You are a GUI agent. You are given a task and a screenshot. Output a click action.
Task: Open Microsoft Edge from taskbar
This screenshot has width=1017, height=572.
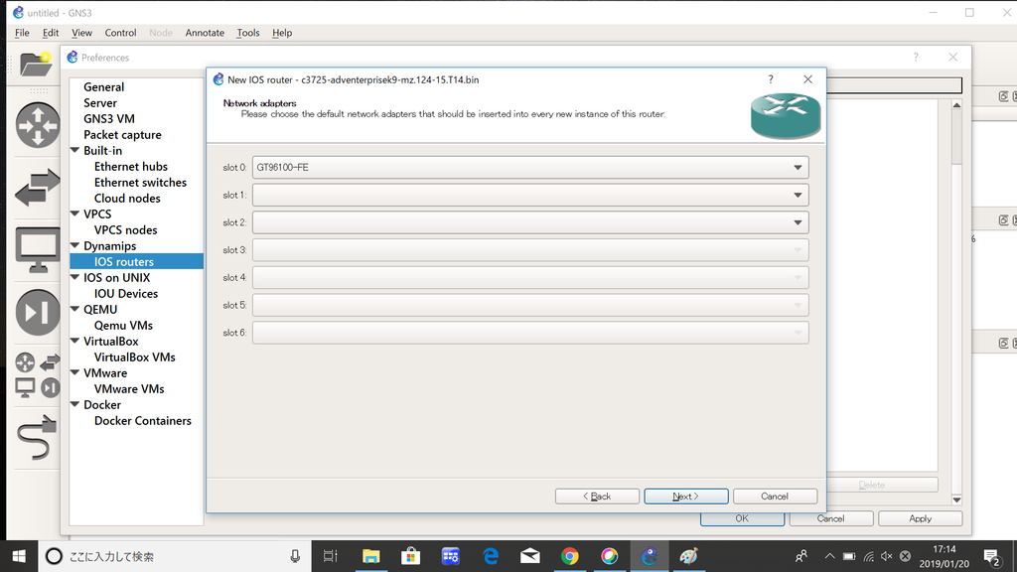click(491, 556)
